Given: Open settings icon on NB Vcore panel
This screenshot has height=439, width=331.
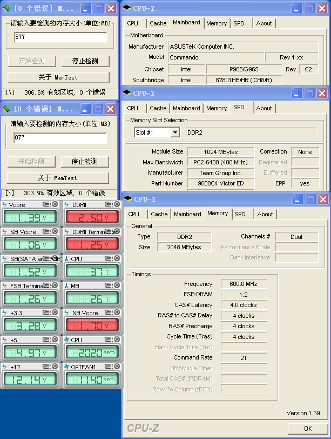Looking at the screenshot, I should coord(109,313).
